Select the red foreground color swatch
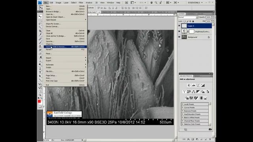 pos(40,101)
